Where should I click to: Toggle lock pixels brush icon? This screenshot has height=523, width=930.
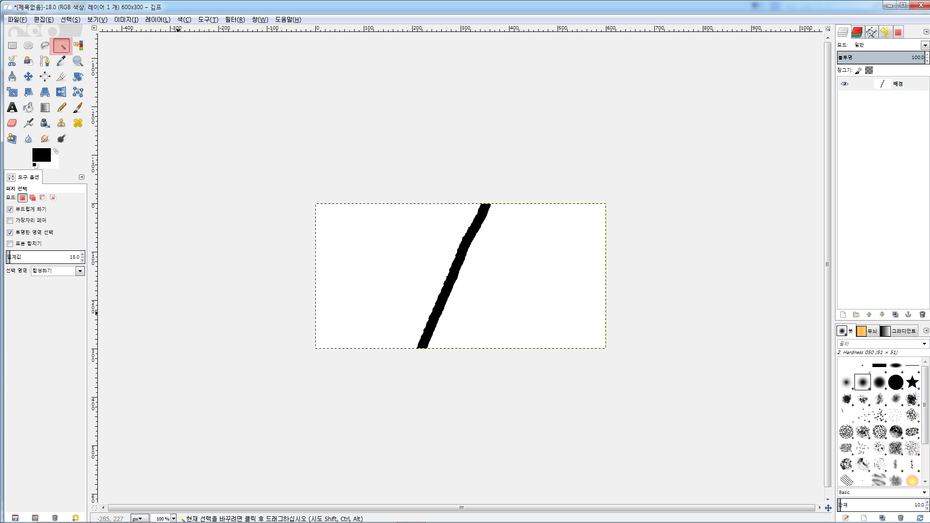coord(858,71)
